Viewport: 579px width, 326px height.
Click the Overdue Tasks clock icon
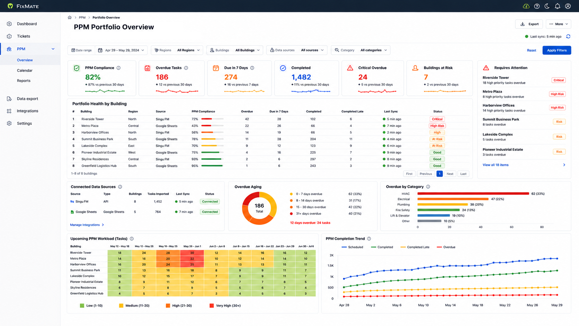tap(148, 68)
